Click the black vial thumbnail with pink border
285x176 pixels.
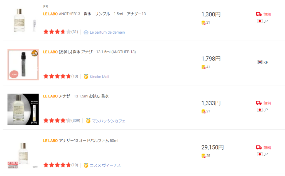click(x=23, y=65)
